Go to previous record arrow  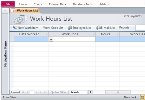(x=27, y=92)
